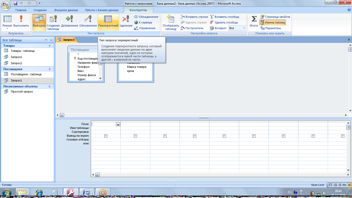Open the Возврат Все combo box
352x198 pixels.
(237, 28)
